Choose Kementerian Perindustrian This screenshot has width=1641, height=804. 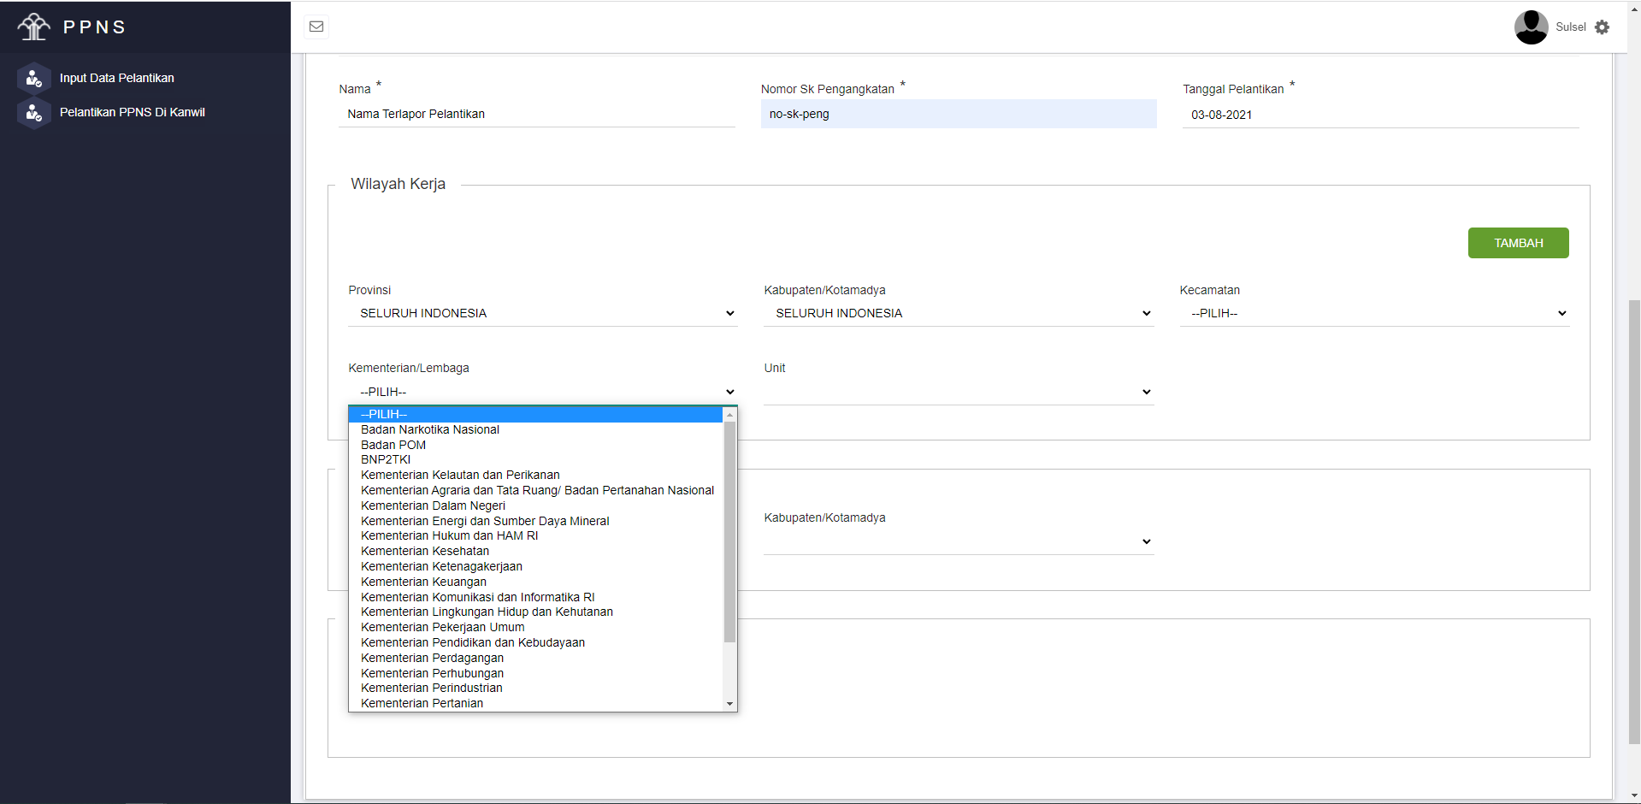point(536,688)
